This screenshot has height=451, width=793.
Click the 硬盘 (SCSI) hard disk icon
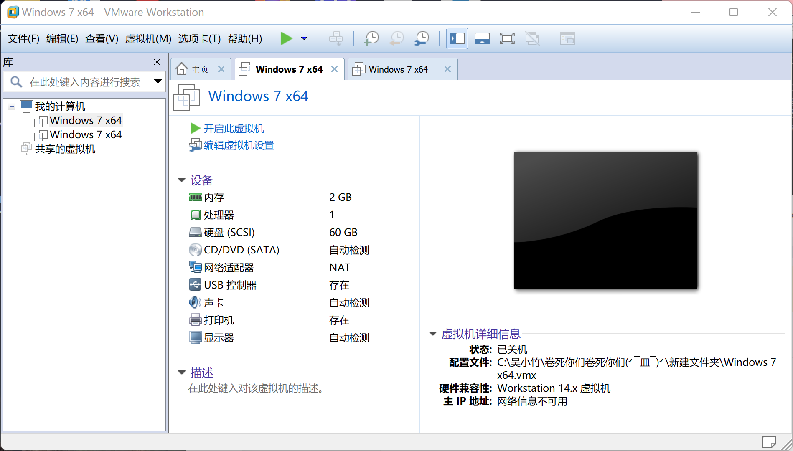tap(195, 232)
